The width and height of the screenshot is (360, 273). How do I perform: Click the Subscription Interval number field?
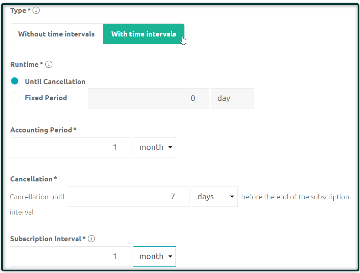[x=71, y=256]
